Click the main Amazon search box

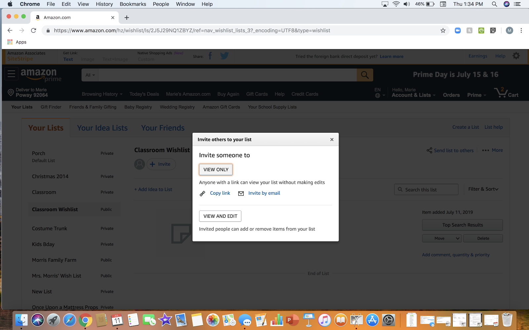(227, 75)
